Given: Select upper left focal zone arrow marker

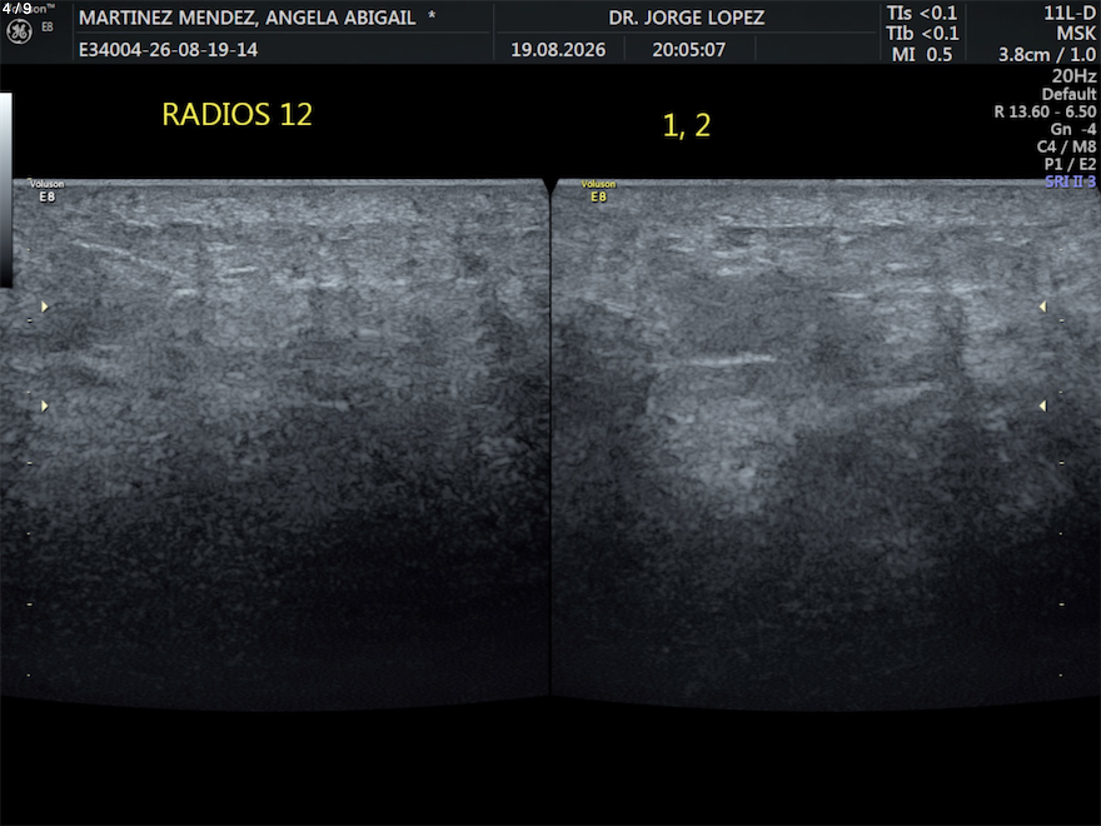Looking at the screenshot, I should (x=44, y=307).
